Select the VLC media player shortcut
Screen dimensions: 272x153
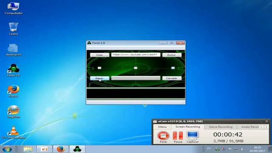pyautogui.click(x=13, y=133)
